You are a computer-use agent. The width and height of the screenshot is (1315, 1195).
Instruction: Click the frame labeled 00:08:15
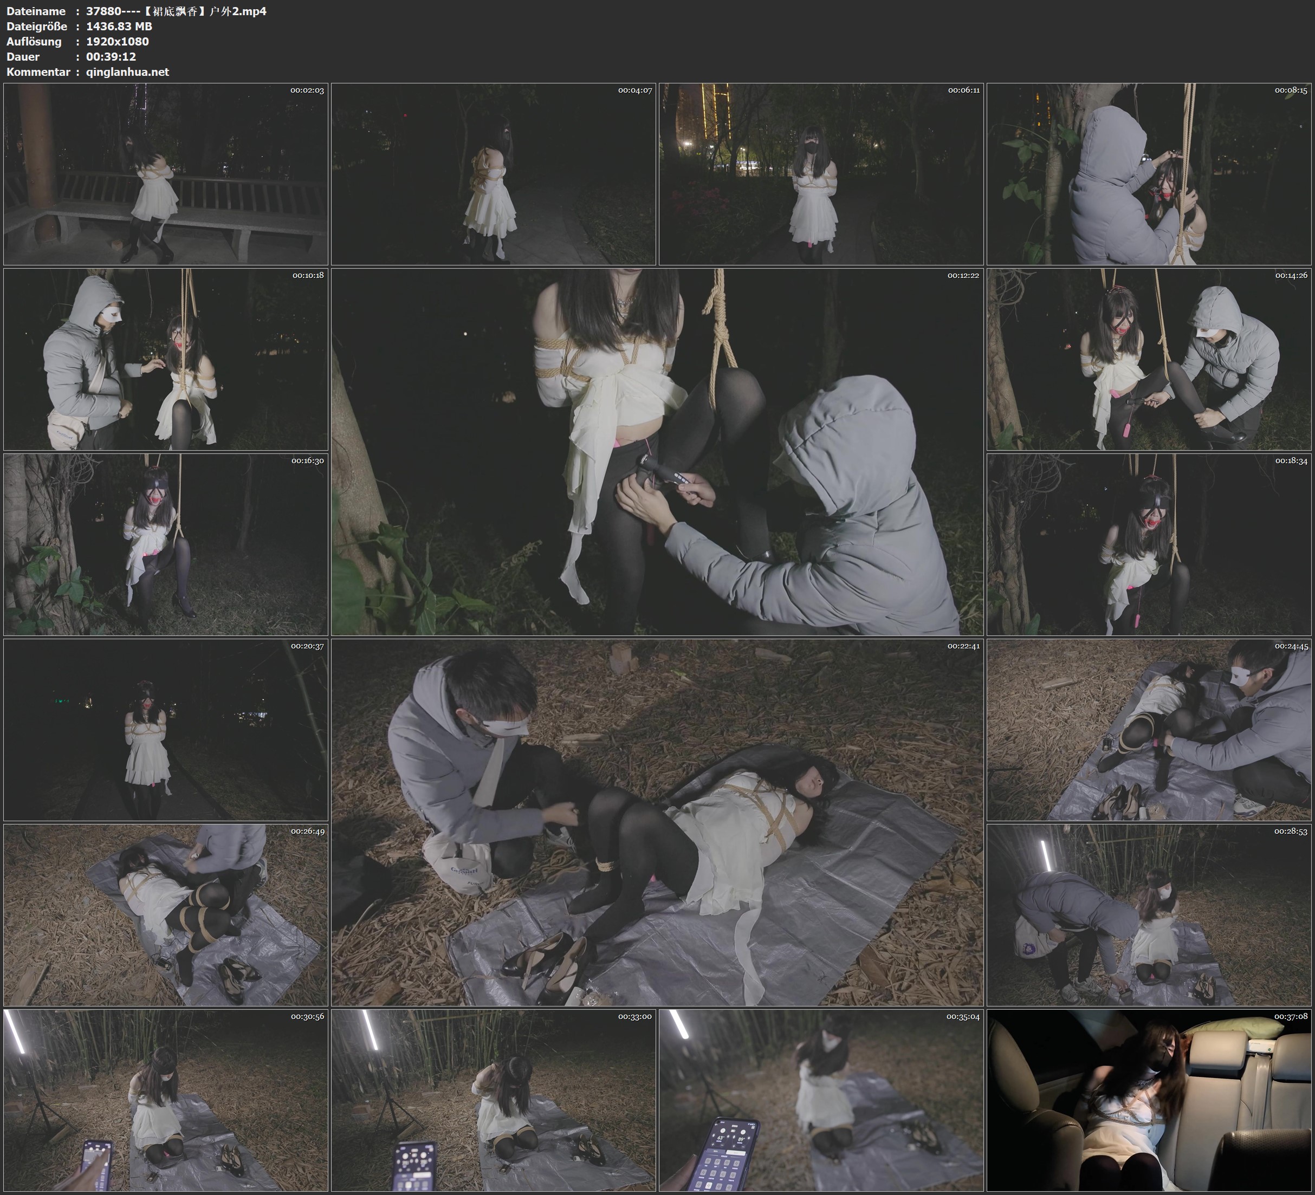1149,173
